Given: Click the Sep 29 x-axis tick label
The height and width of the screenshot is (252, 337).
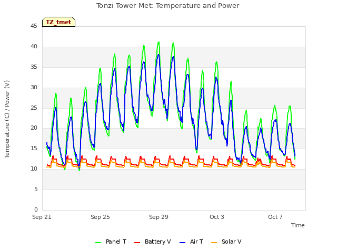Looking at the screenshot, I should click(158, 217).
